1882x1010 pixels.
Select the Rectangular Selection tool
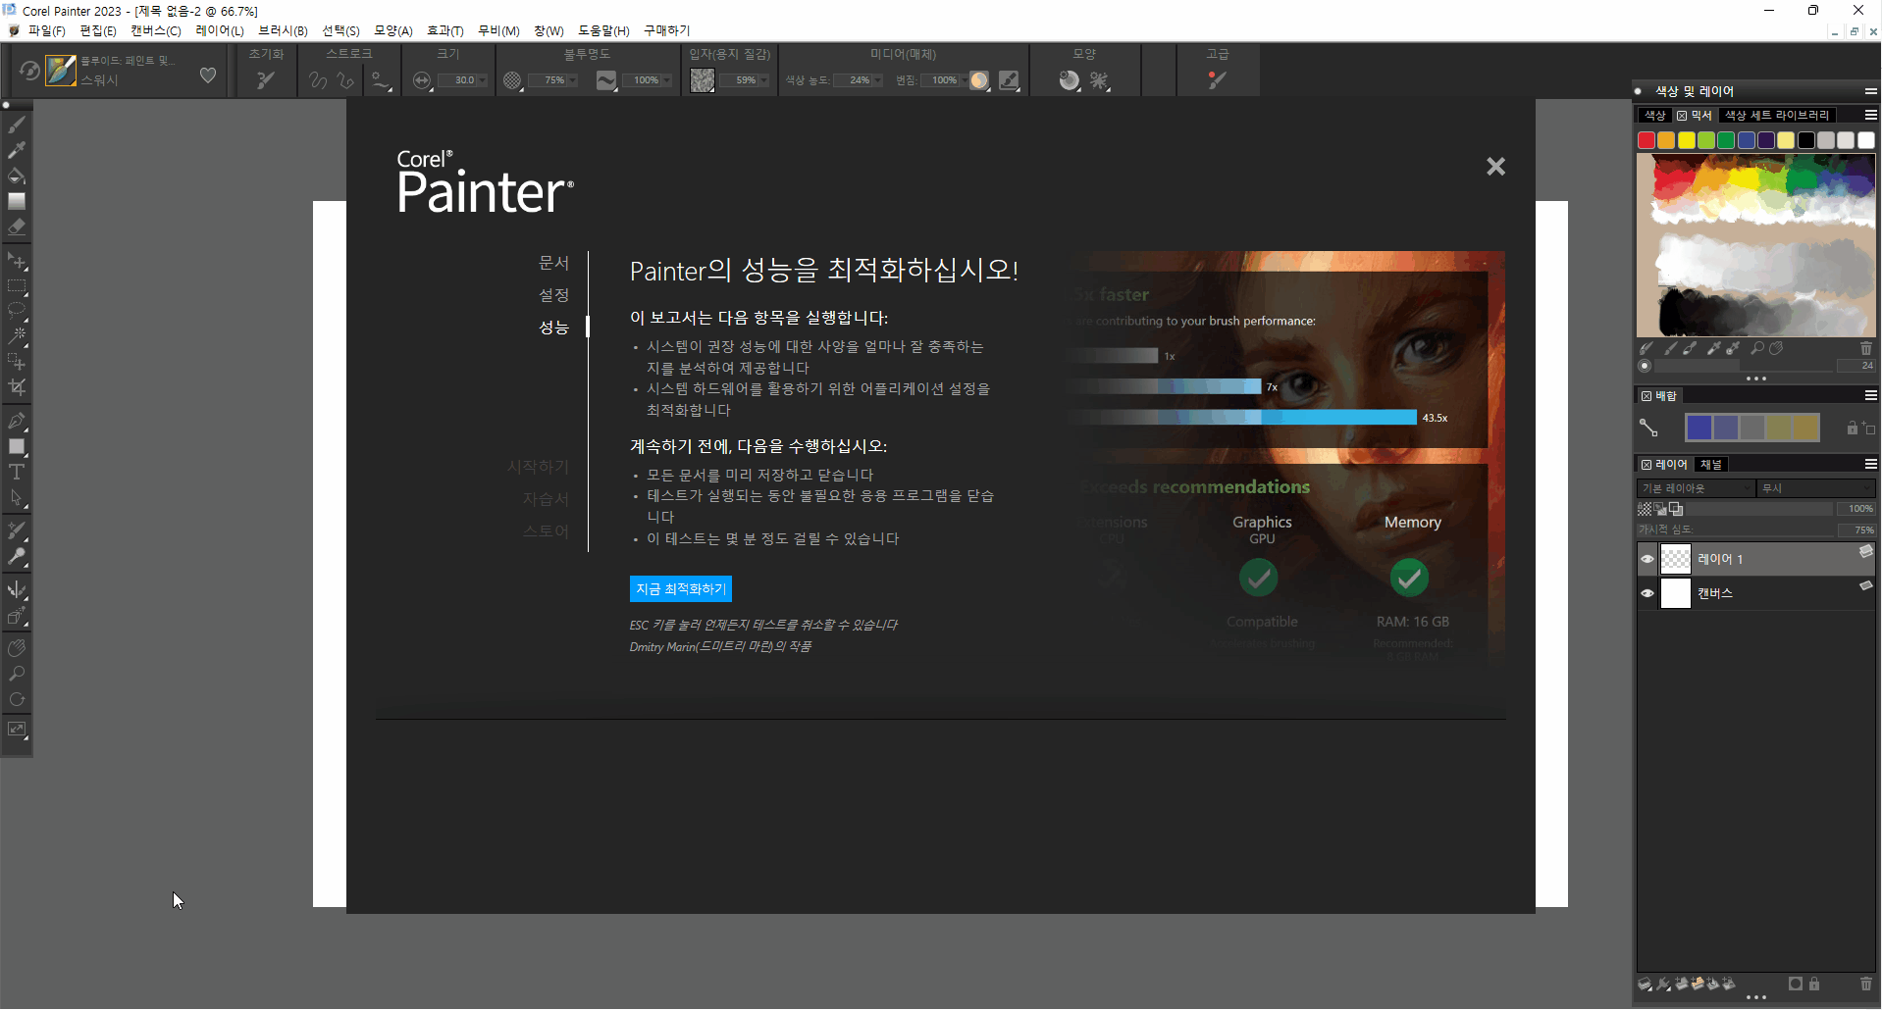[x=17, y=287]
